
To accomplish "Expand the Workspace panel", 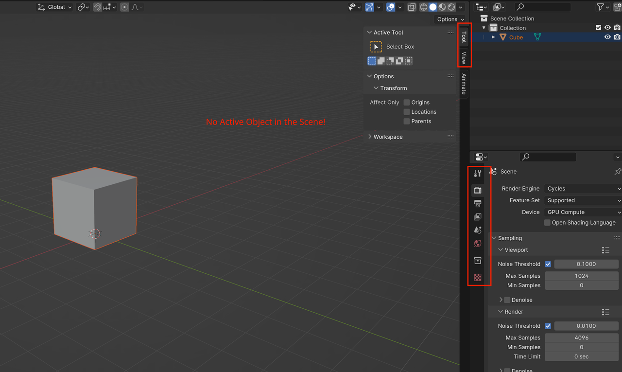I will click(x=388, y=137).
